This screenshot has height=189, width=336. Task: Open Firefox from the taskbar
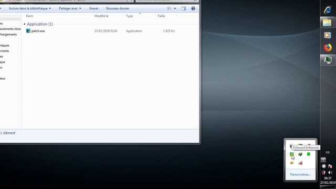(x=328, y=47)
